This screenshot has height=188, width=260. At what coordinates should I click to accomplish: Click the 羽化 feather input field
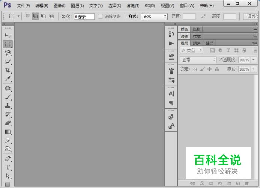tap(84, 17)
